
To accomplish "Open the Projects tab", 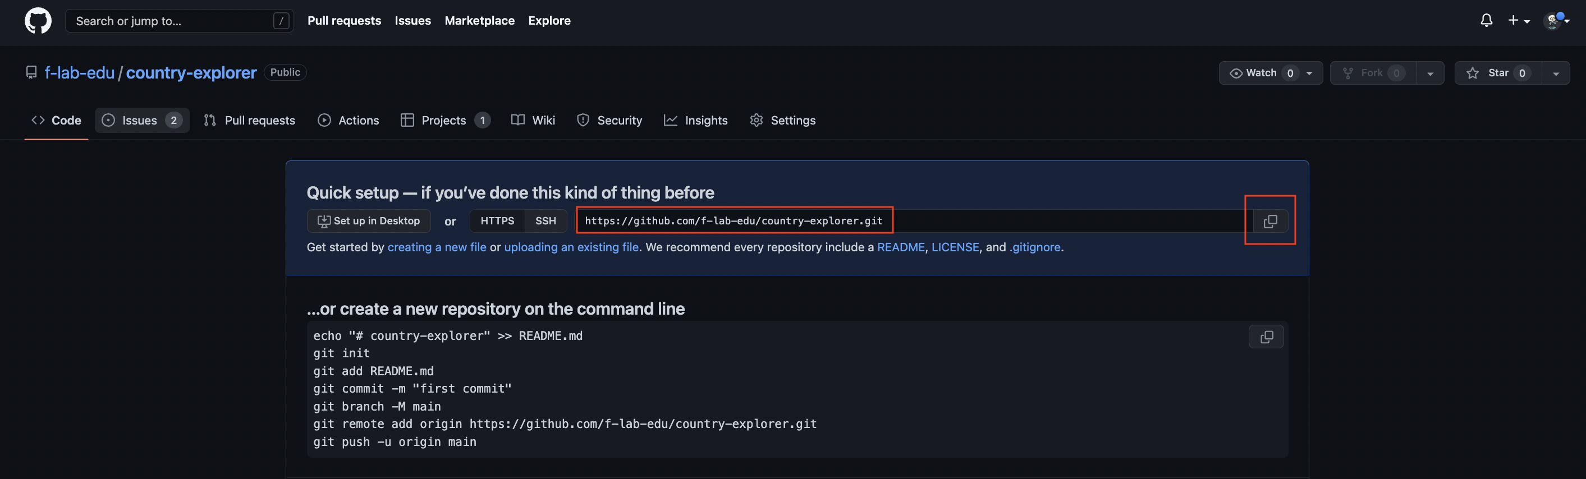I will [x=445, y=121].
